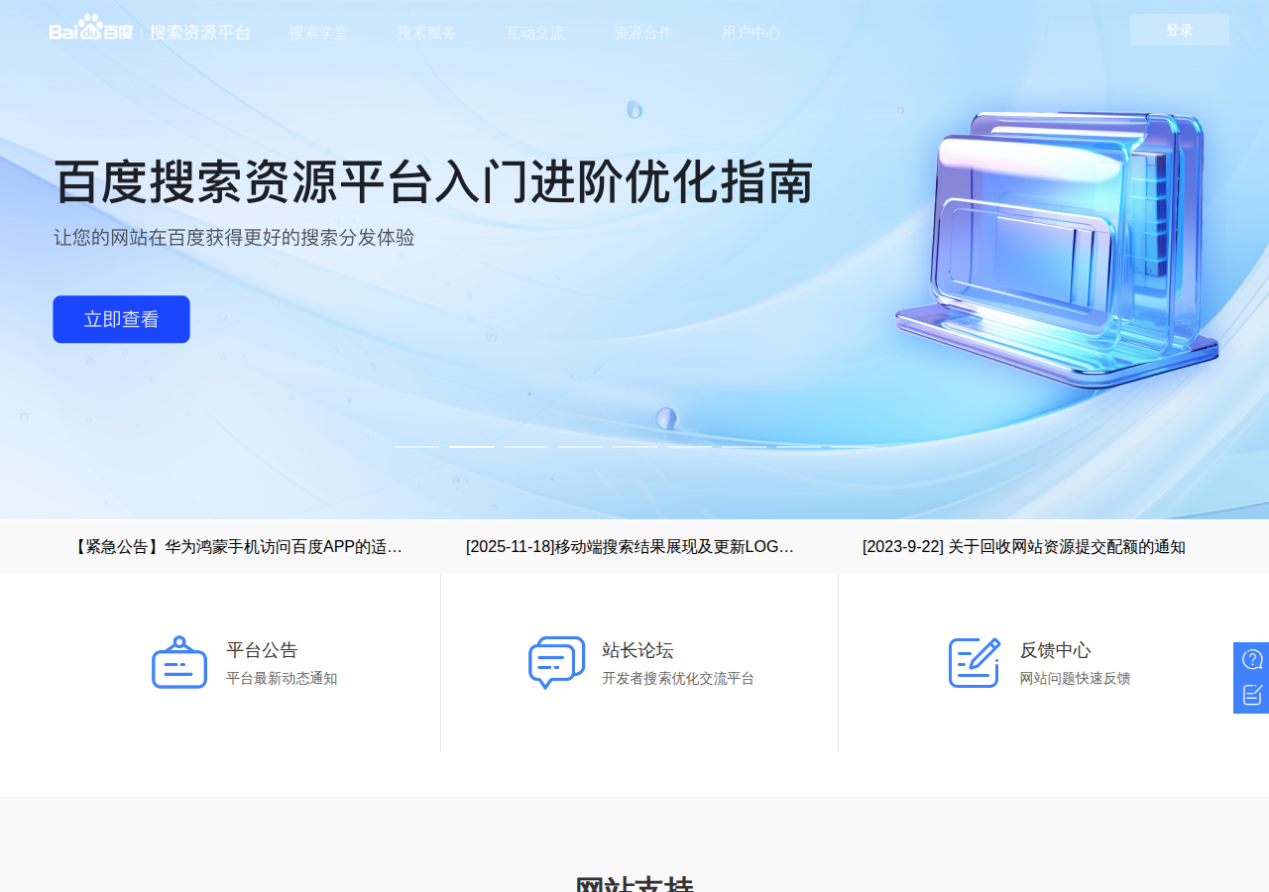Viewport: 1269px width, 892px height.
Task: Open the 【紧急公告】华为鸿蒙手机 announcement
Action: point(237,547)
